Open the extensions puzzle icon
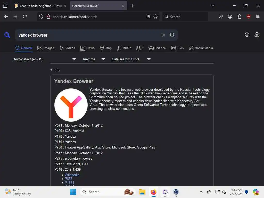Viewport: 264px width, 198px height. coord(239,17)
